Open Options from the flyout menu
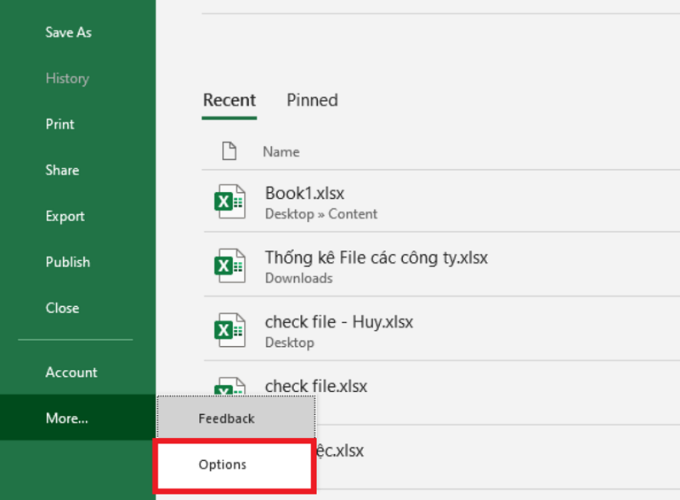The image size is (680, 500). tap(223, 464)
